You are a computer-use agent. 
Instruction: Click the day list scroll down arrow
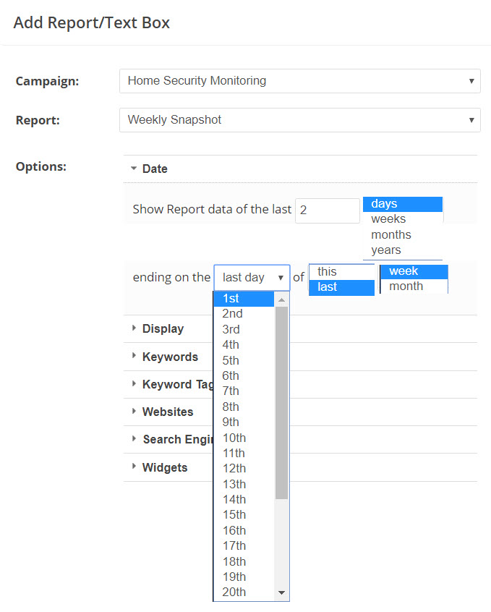tap(282, 592)
